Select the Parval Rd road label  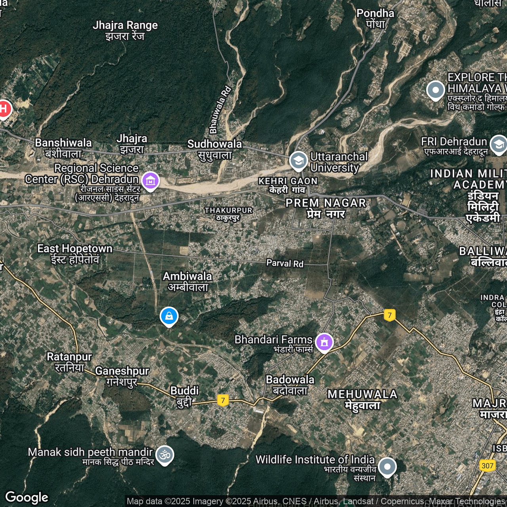[285, 263]
